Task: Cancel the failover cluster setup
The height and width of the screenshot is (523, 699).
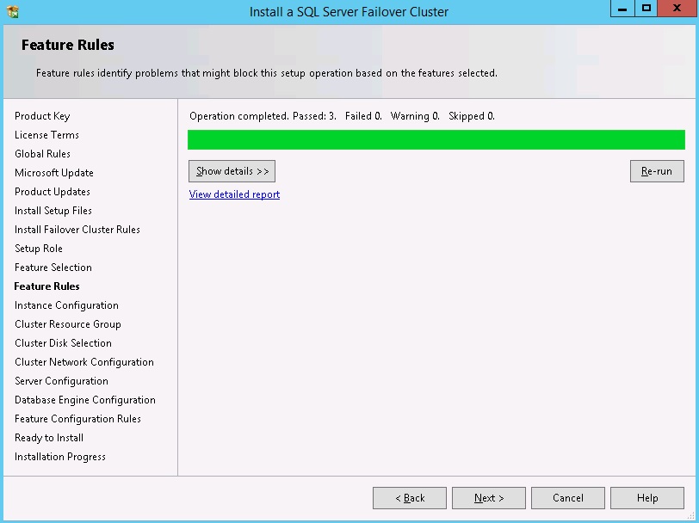Action: click(x=568, y=497)
